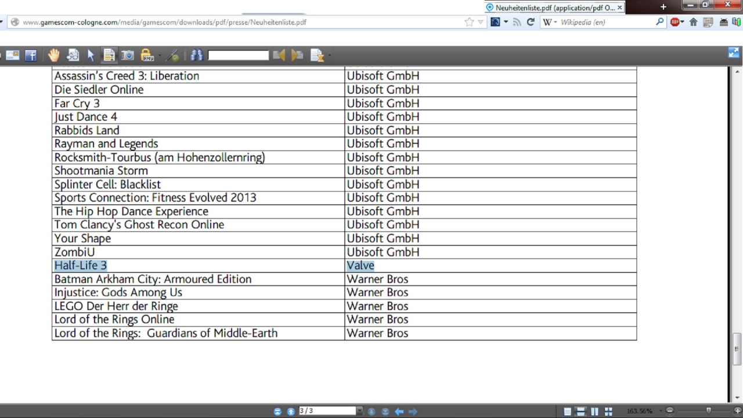Go to the first page

point(277,411)
